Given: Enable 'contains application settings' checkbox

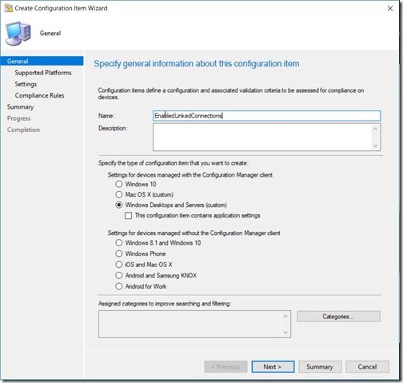Looking at the screenshot, I should (128, 215).
